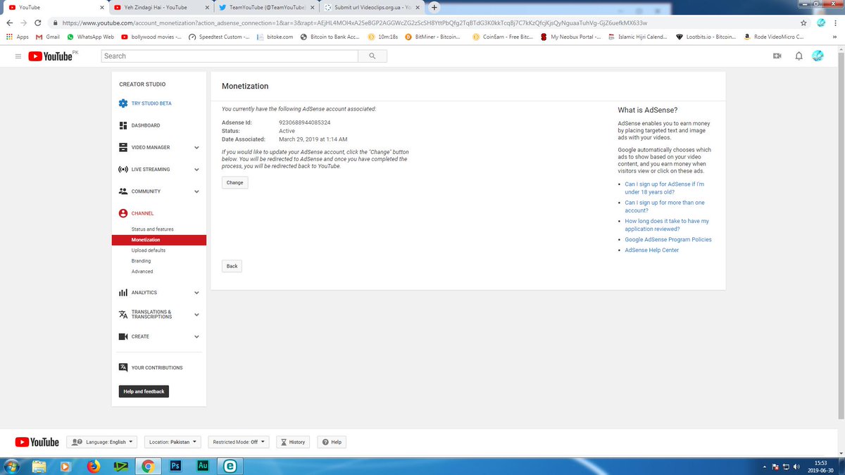The width and height of the screenshot is (845, 475).
Task: Click the Live Streaming broadcast icon
Action: click(x=123, y=170)
